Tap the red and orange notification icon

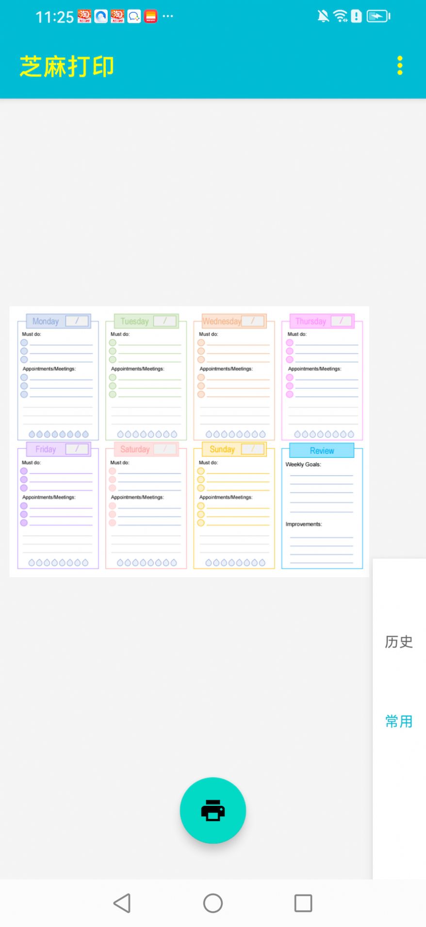point(151,16)
